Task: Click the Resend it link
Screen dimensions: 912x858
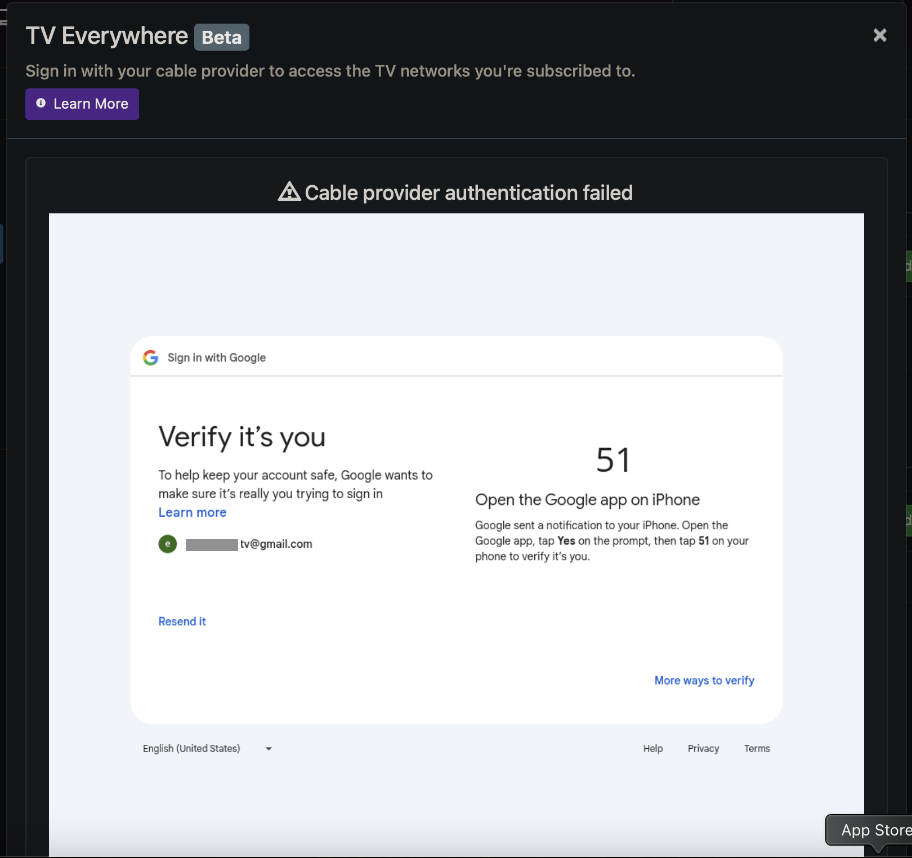Action: pyautogui.click(x=182, y=622)
